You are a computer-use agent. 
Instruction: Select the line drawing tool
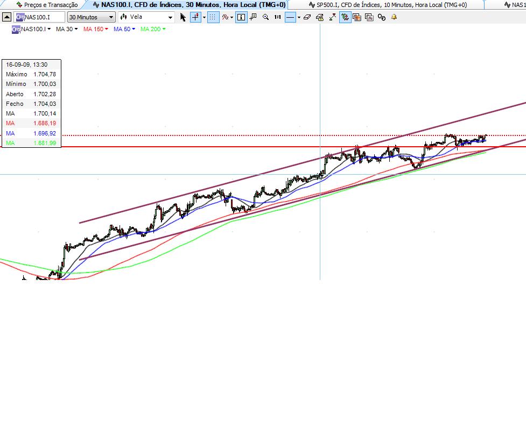click(291, 17)
